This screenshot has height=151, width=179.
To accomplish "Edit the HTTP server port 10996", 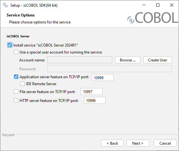I will pos(95,100).
